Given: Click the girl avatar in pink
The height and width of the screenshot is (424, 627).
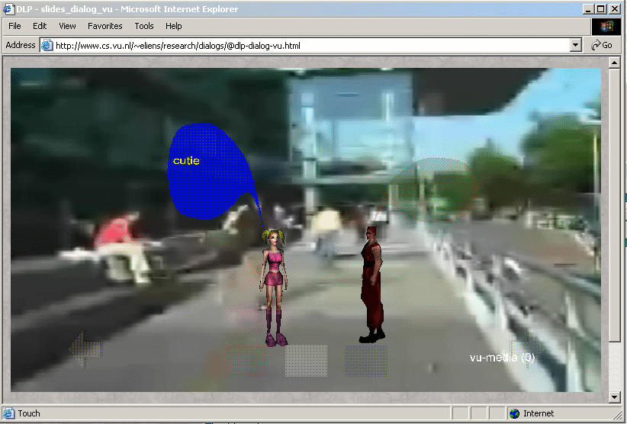Looking at the screenshot, I should (x=275, y=287).
